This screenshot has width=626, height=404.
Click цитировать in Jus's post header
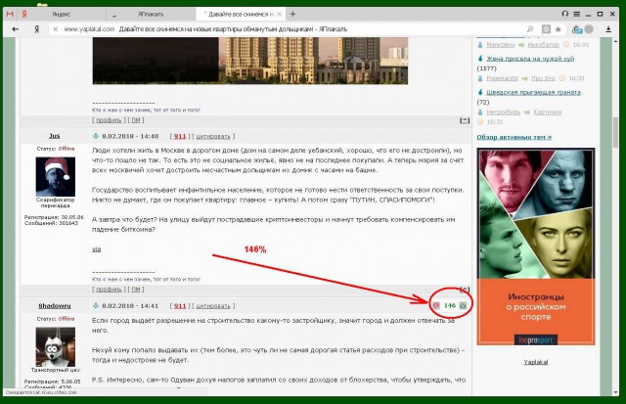tap(213, 136)
